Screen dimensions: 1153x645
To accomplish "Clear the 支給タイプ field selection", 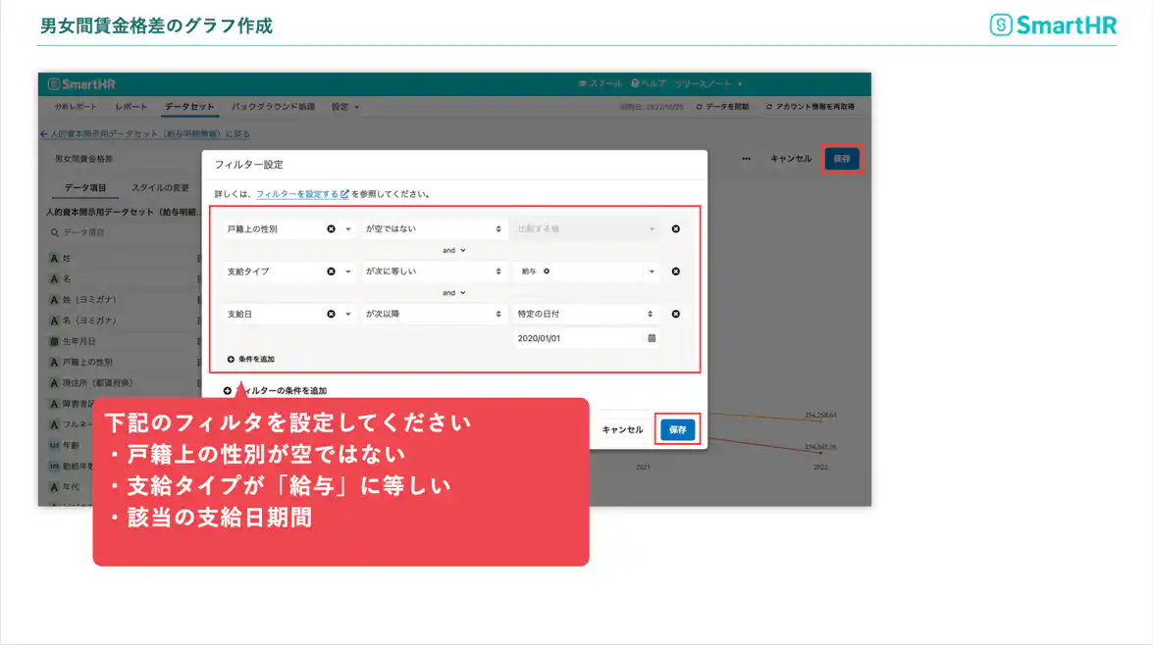I will 330,271.
